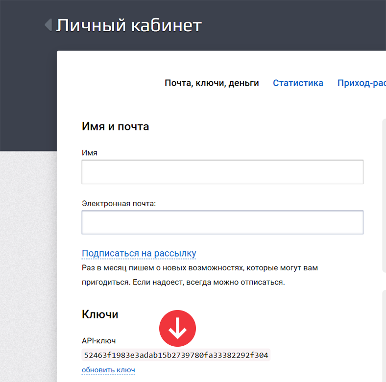This screenshot has width=386, height=382.
Task: Click the Ключи section heading
Action: [x=100, y=314]
